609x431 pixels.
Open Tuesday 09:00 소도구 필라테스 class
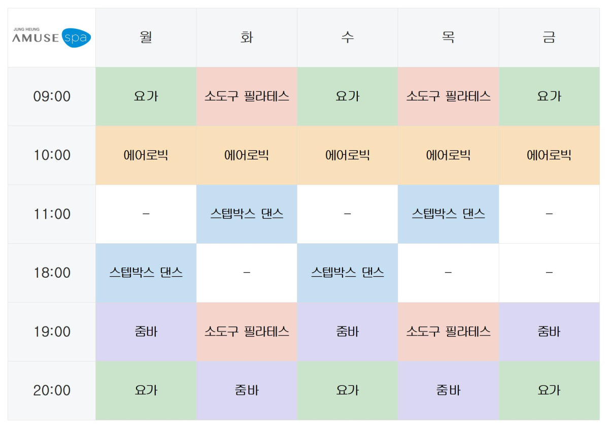pyautogui.click(x=247, y=96)
